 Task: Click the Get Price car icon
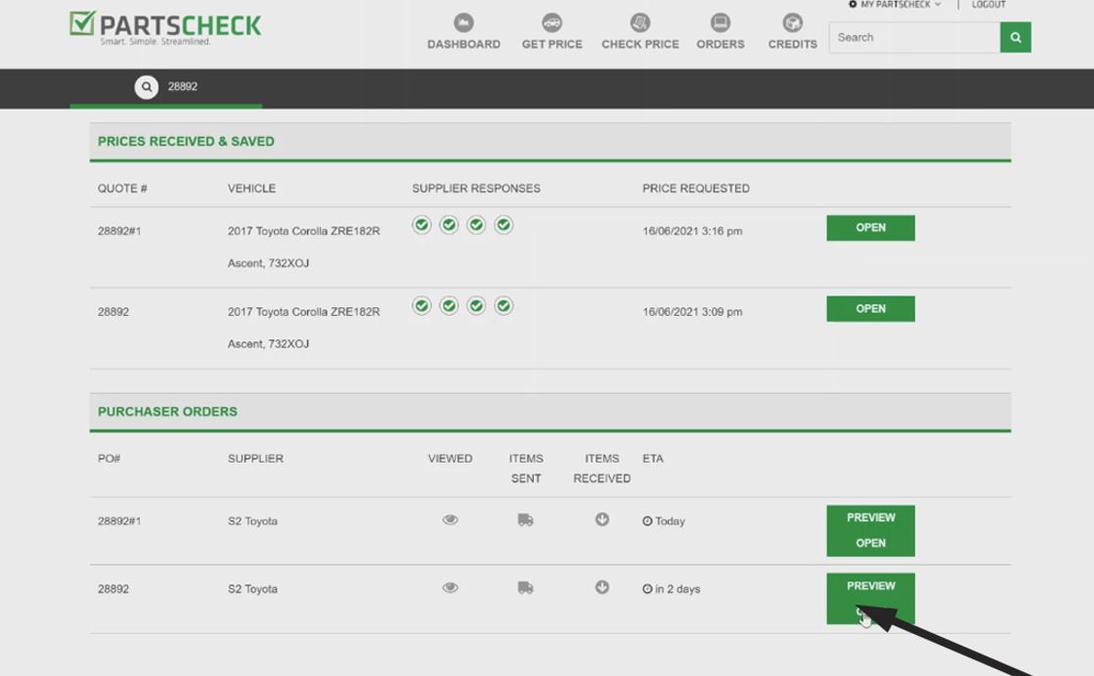(551, 23)
